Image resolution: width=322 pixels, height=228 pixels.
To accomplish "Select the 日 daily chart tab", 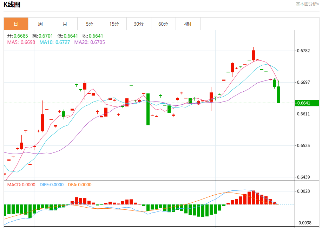I will point(16,24).
